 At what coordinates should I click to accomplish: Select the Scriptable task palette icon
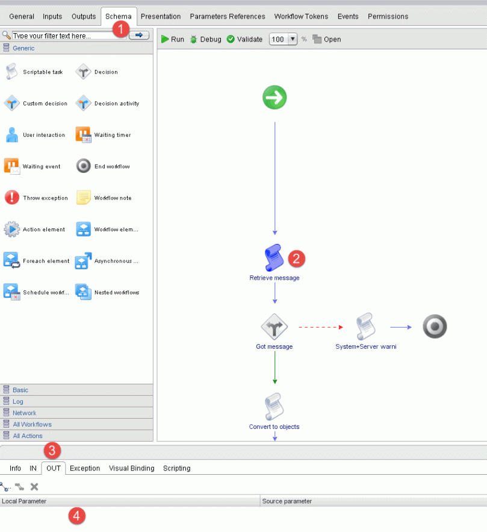coord(11,72)
